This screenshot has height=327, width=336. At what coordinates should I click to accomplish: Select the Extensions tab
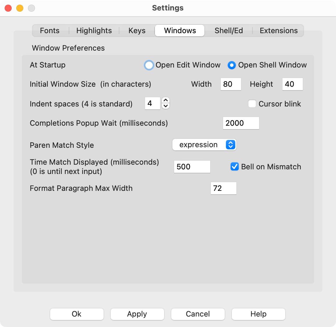[x=278, y=31]
